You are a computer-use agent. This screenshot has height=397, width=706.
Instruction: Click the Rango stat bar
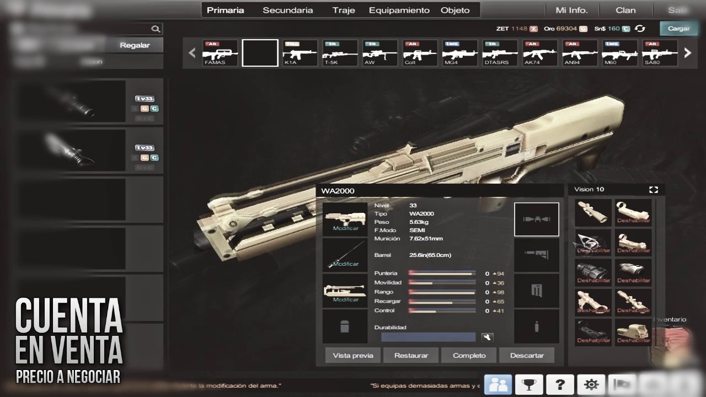coord(442,292)
